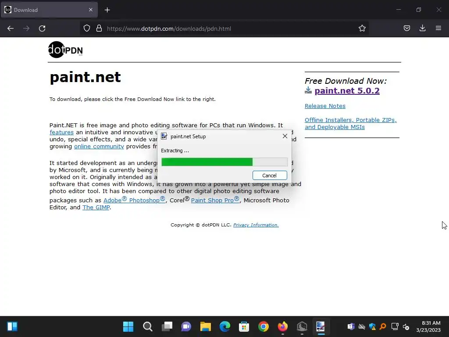Reload the page with the refresh icon

[x=42, y=29]
